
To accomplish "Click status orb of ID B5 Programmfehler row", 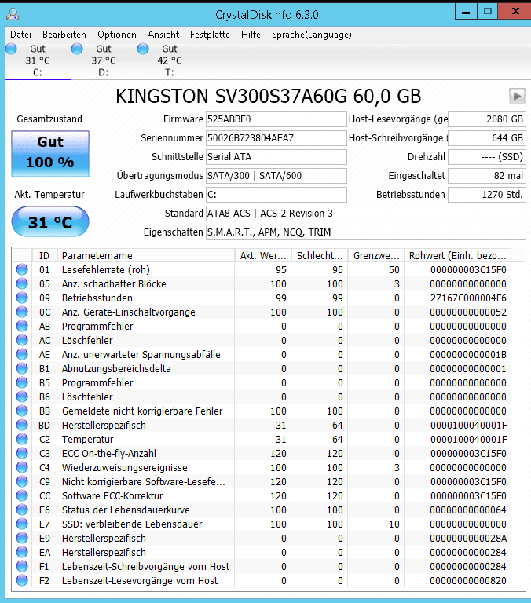I will pyautogui.click(x=22, y=382).
